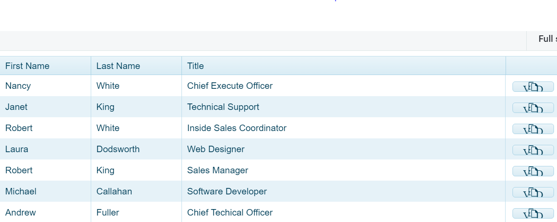Click the copy icon in Michael Callahan's row

click(533, 192)
